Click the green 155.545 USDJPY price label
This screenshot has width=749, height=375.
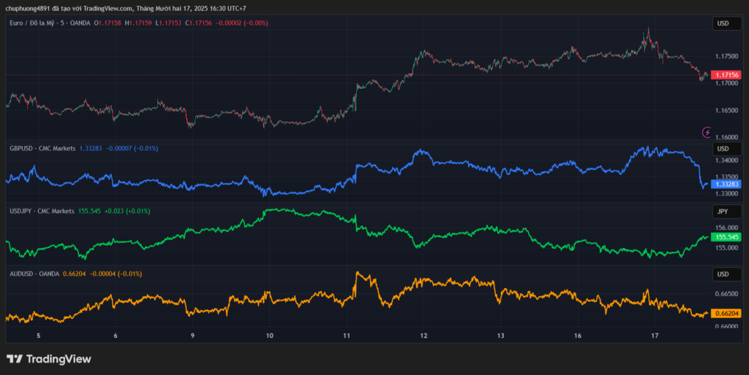pyautogui.click(x=726, y=237)
